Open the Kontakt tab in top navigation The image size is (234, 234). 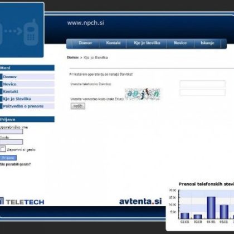coord(113,43)
